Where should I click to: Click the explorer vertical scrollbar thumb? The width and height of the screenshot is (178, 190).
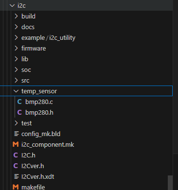(x=170, y=183)
